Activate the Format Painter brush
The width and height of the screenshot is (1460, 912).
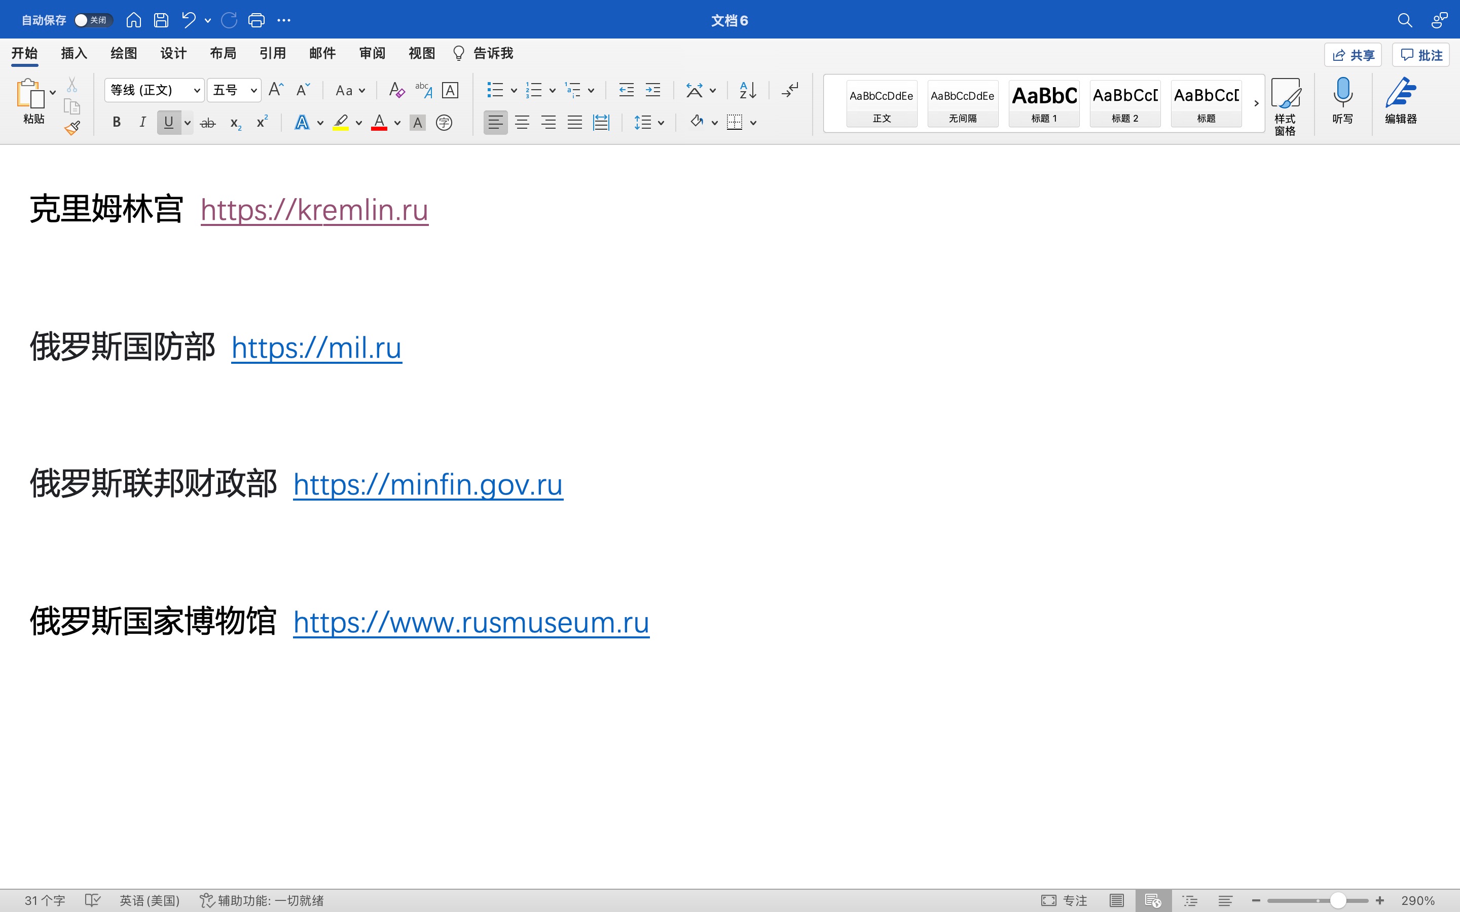(72, 128)
